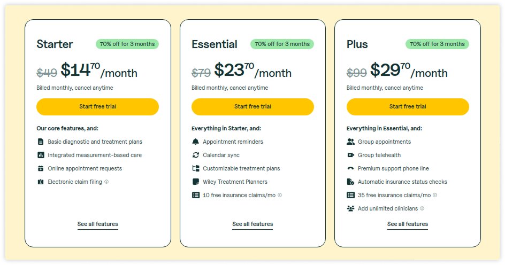Click the Integrated measurement-based care chart icon
Viewport: 505px width, 265px height.
[x=41, y=155]
